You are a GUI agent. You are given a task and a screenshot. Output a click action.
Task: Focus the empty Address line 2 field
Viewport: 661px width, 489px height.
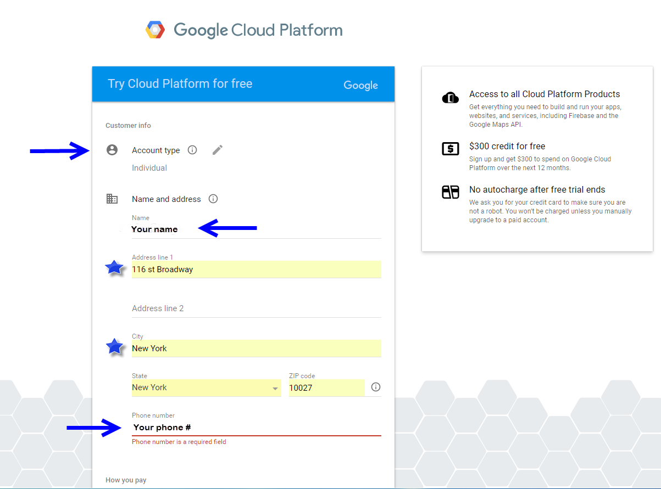pos(257,308)
